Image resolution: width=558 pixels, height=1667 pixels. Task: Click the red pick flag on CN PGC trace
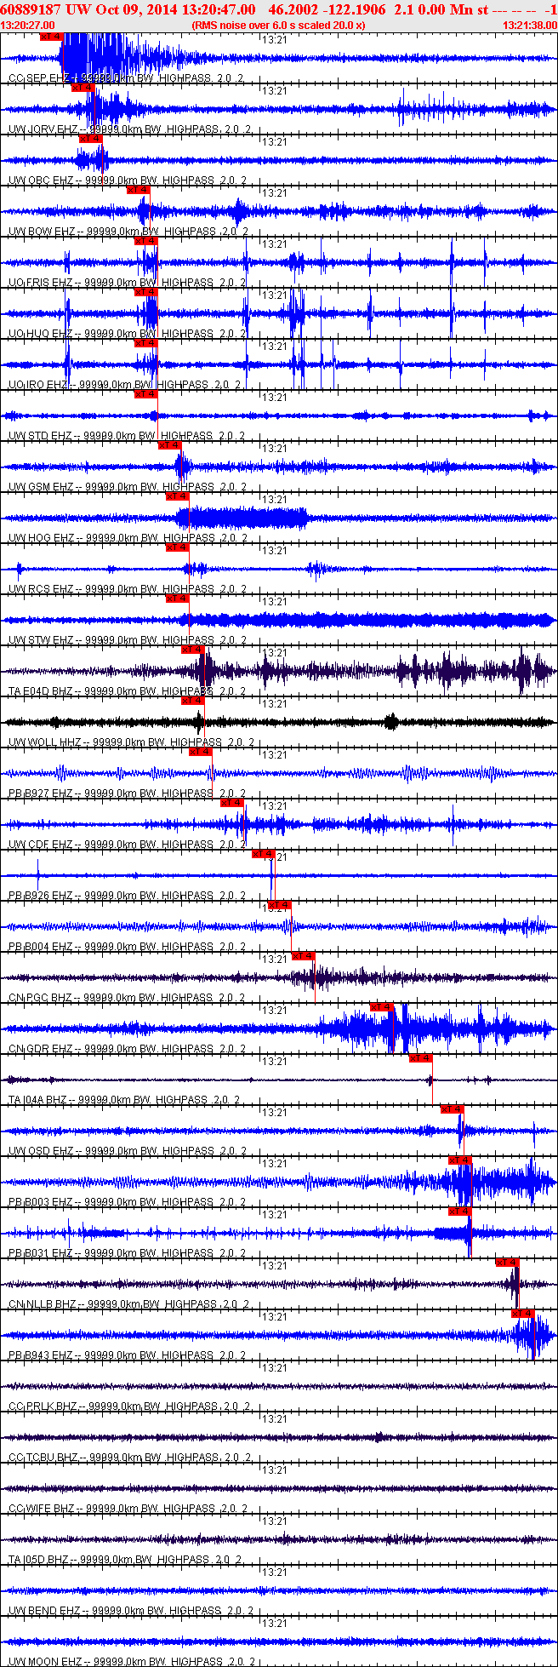point(304,956)
